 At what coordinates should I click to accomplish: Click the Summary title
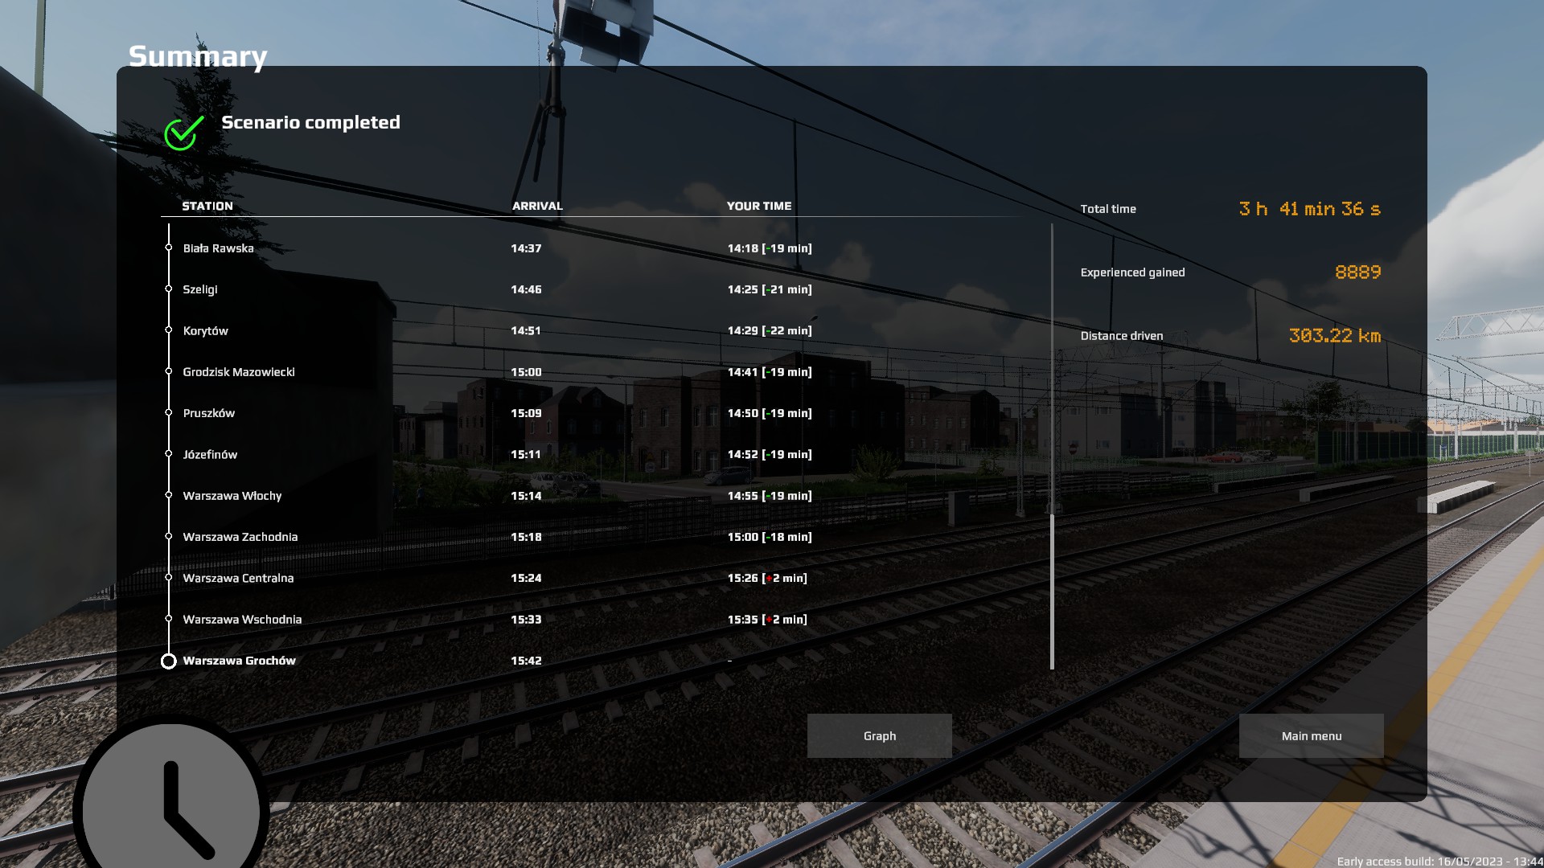coord(198,56)
